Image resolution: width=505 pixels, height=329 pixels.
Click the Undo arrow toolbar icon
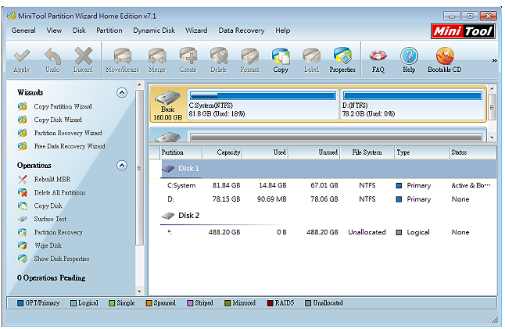point(53,55)
